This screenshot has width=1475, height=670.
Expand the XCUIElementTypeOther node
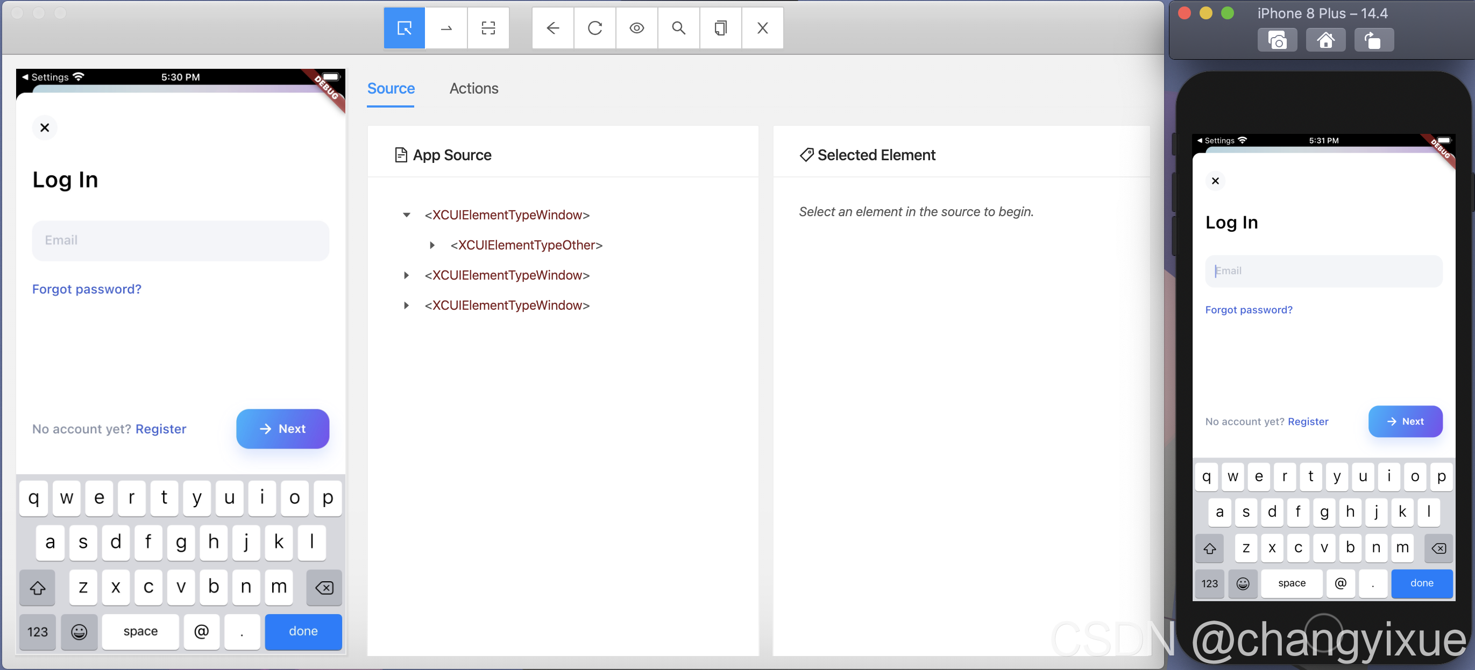click(x=432, y=245)
